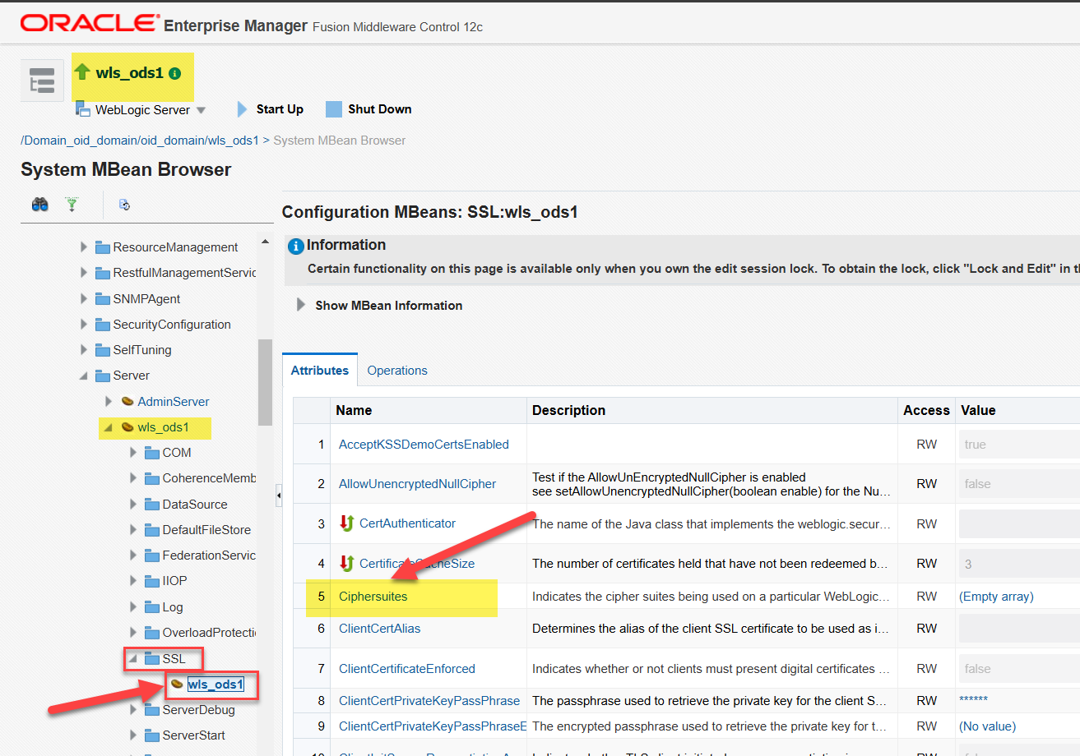This screenshot has height=756, width=1080.
Task: Collapse the Server tree node
Action: point(84,376)
